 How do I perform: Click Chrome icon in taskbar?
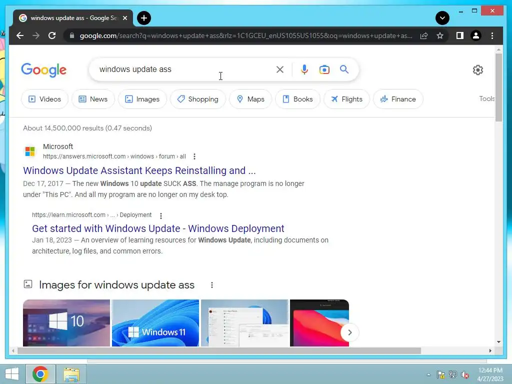coord(40,374)
